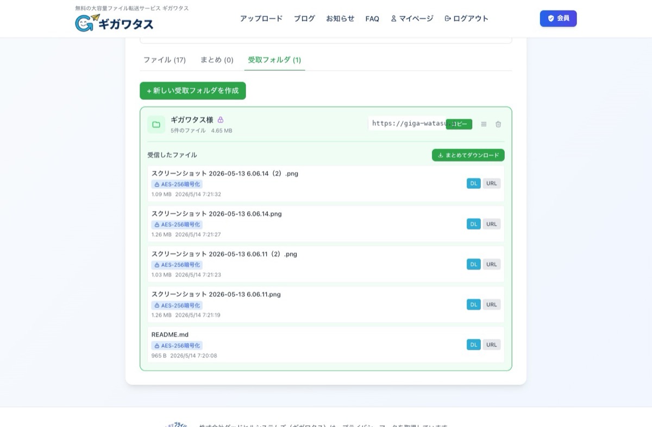Click timestamp 2026/5/14 7:21:23
Viewport: 652px width, 427px height.
[x=198, y=275]
